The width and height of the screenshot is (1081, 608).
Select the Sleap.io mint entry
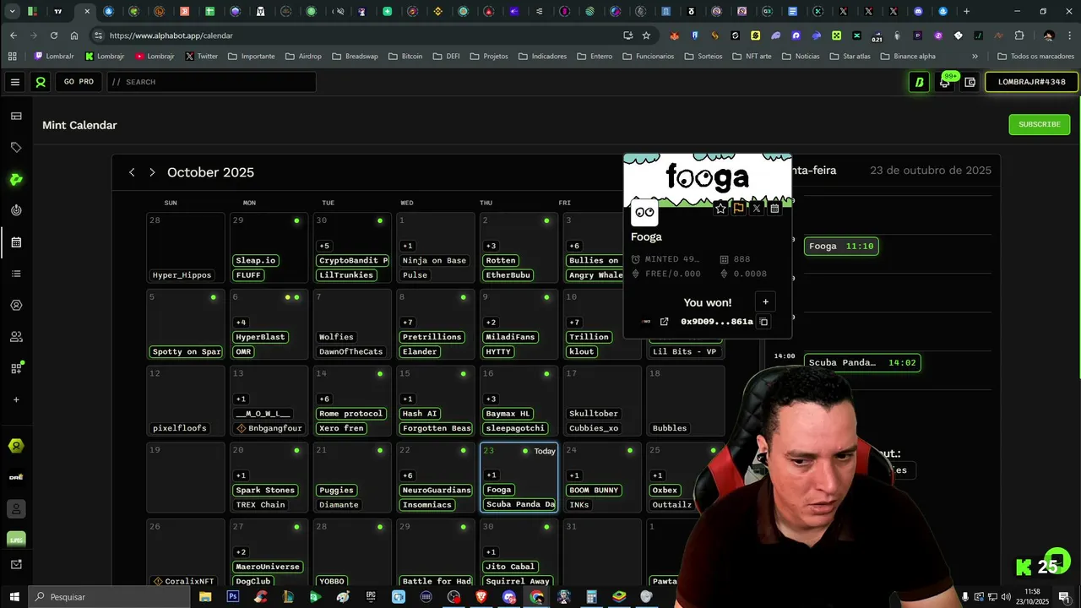(x=256, y=260)
